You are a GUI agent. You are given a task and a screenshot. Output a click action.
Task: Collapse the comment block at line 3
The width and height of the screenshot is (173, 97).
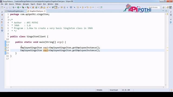(x=9, y=20)
